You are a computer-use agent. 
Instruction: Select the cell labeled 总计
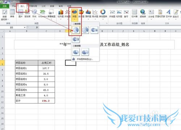click(x=27, y=101)
